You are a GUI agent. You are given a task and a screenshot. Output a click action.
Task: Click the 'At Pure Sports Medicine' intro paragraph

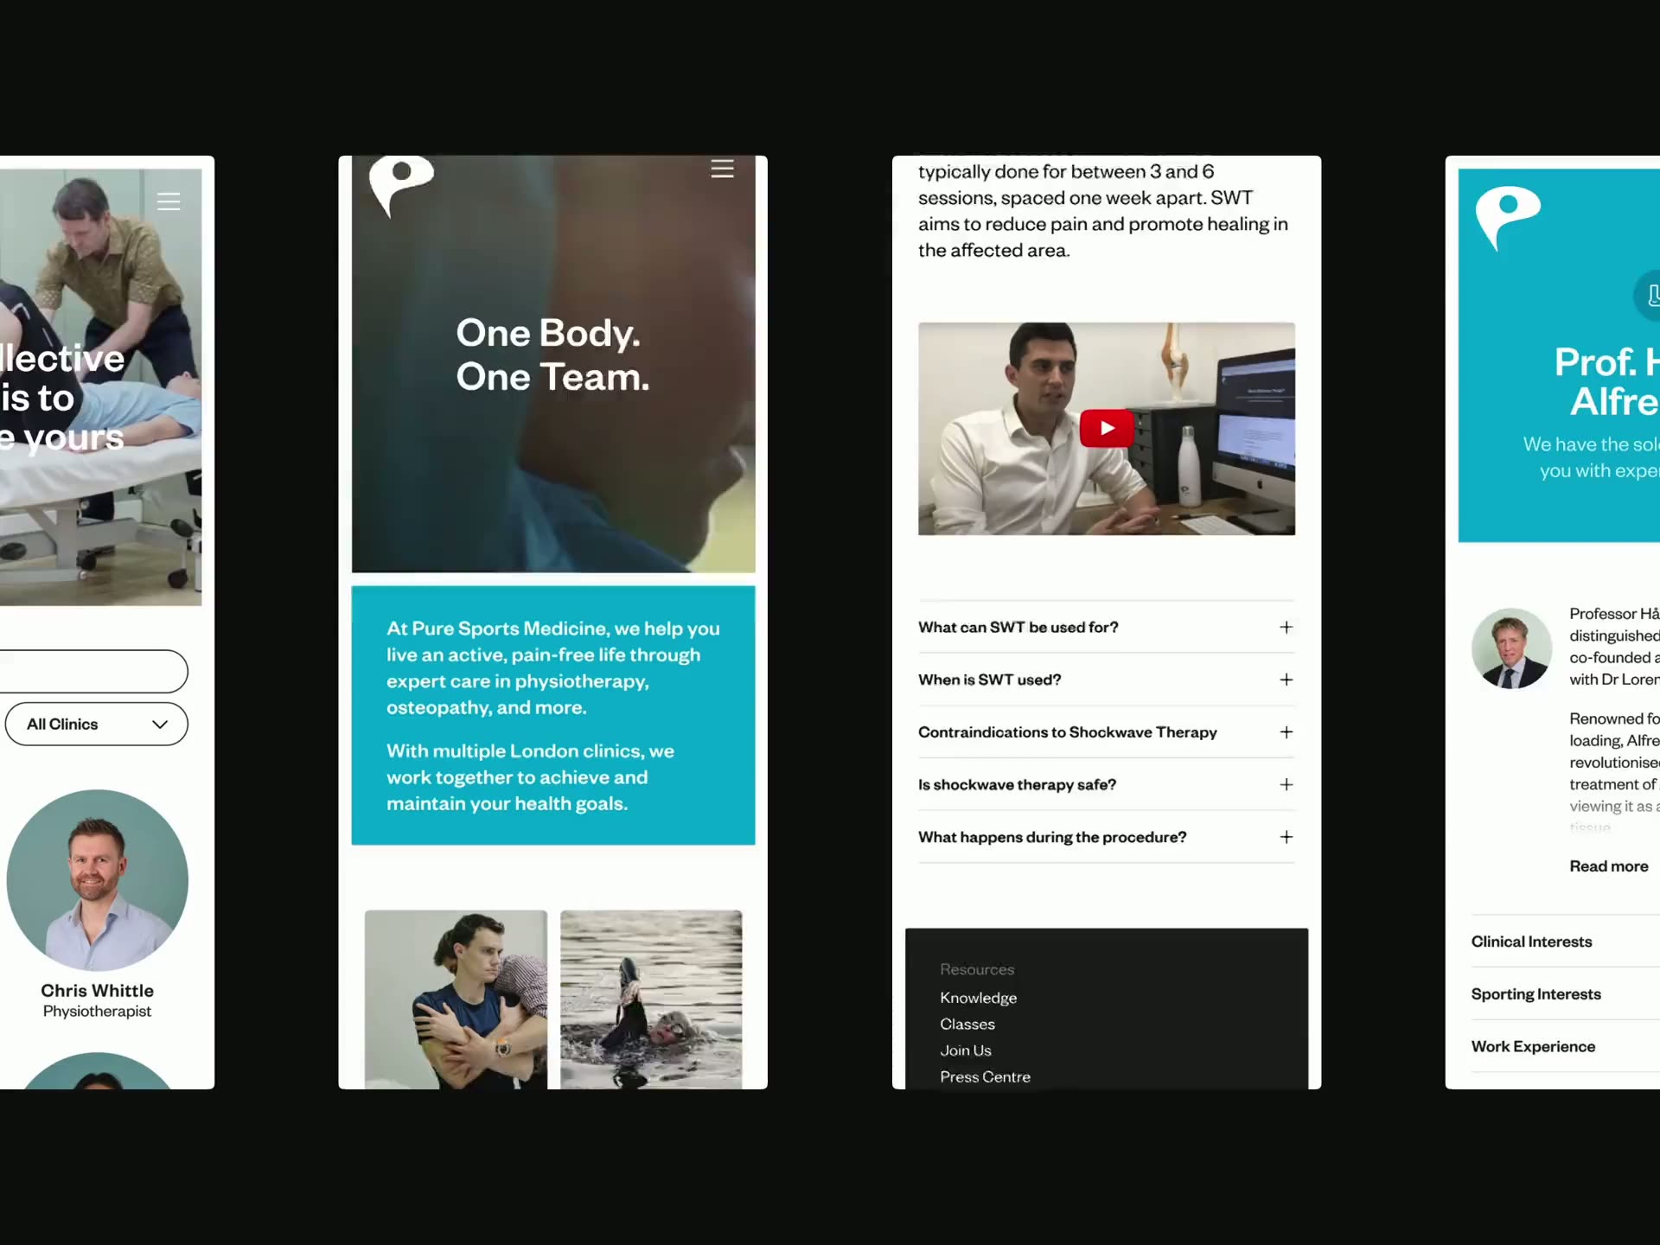pos(553,667)
